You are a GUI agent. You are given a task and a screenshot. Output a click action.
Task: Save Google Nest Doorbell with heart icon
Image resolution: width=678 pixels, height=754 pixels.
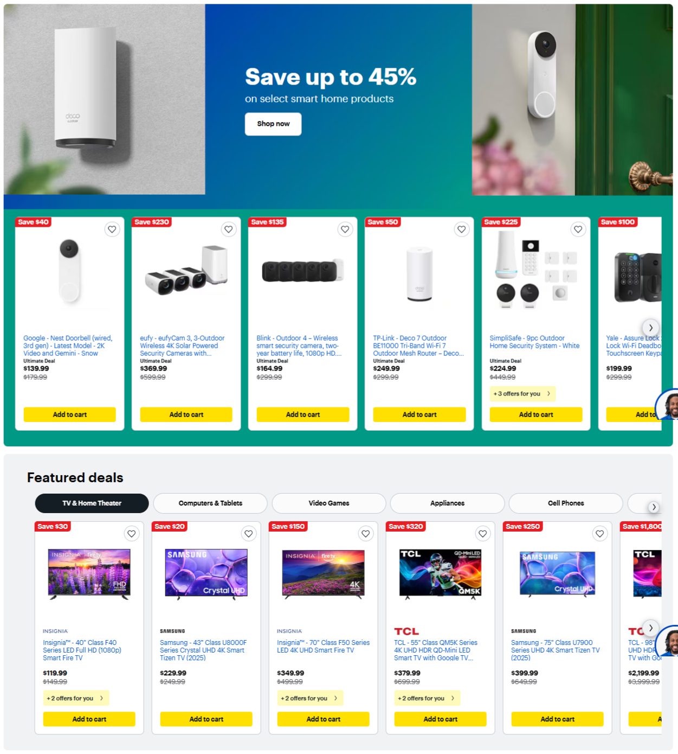(x=112, y=229)
